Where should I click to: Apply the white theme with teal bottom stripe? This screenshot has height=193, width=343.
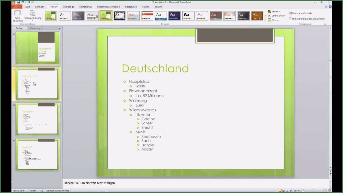pyautogui.click(x=161, y=16)
